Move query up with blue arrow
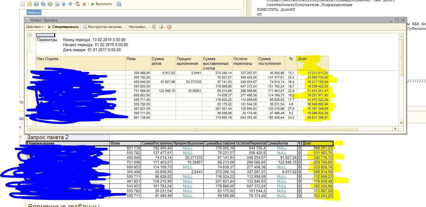This screenshot has height=207, width=426. coord(64,4)
